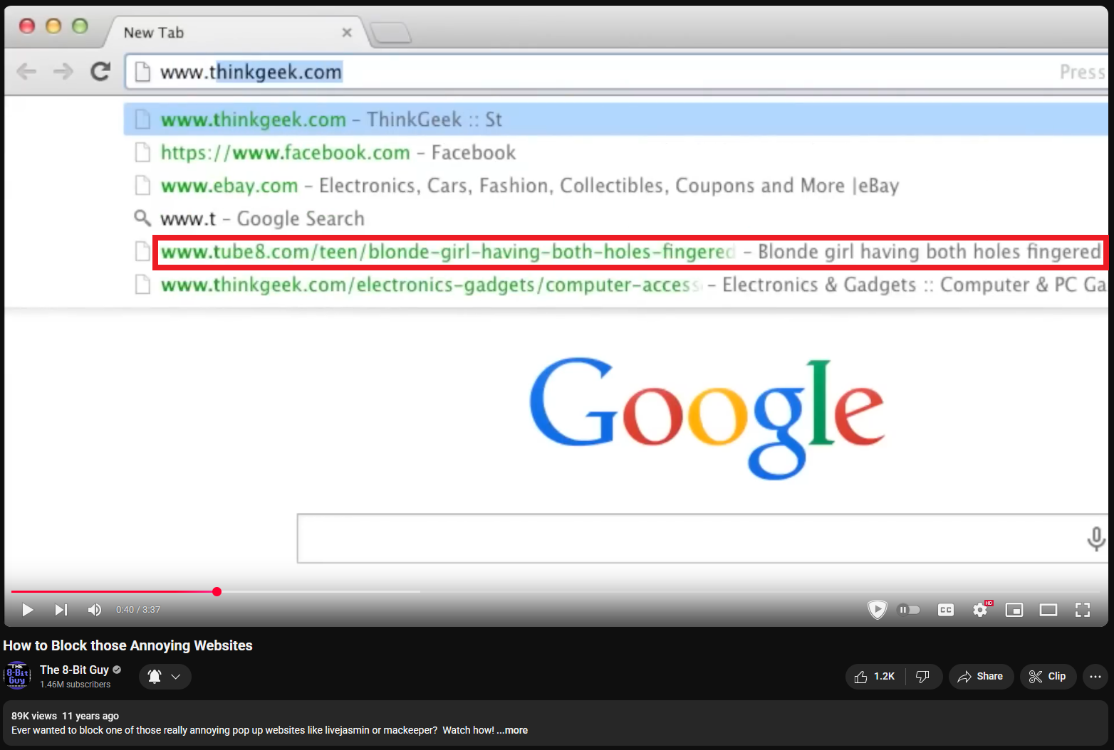Click the browser reload icon in video
Screen dimensions: 1114x750
pos(100,71)
